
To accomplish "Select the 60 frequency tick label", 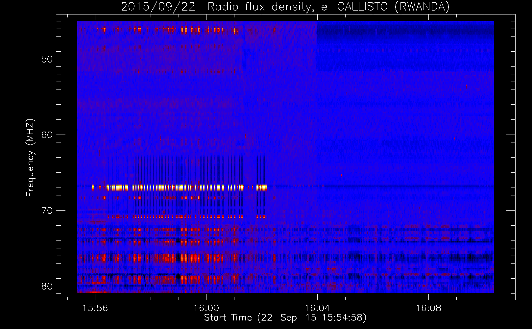I will pos(47,135).
